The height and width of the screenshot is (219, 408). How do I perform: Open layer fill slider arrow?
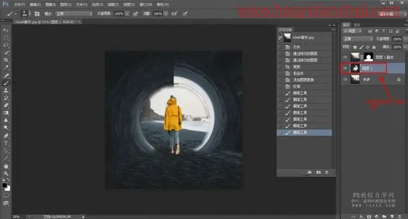pos(405,47)
